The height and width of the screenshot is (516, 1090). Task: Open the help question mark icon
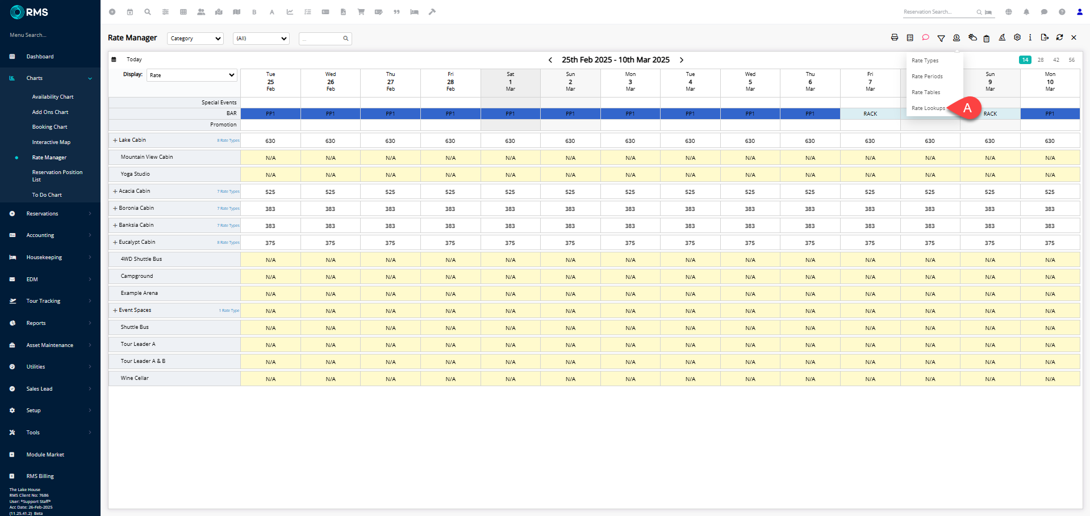tap(1062, 12)
